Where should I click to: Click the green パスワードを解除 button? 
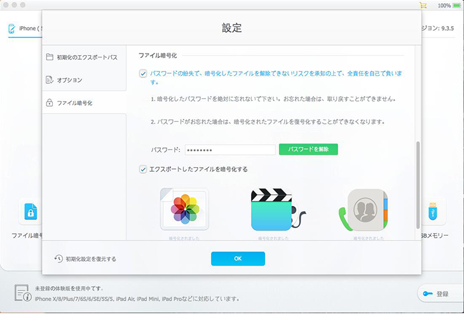(x=308, y=149)
